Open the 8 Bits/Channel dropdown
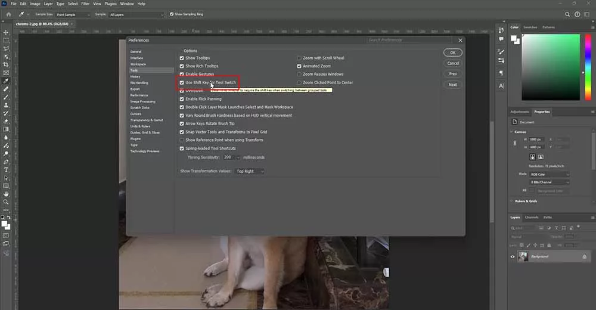The width and height of the screenshot is (596, 310). pos(550,182)
